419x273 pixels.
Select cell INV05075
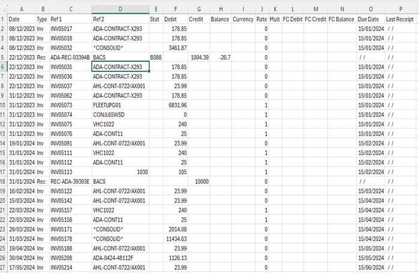pyautogui.click(x=71, y=125)
